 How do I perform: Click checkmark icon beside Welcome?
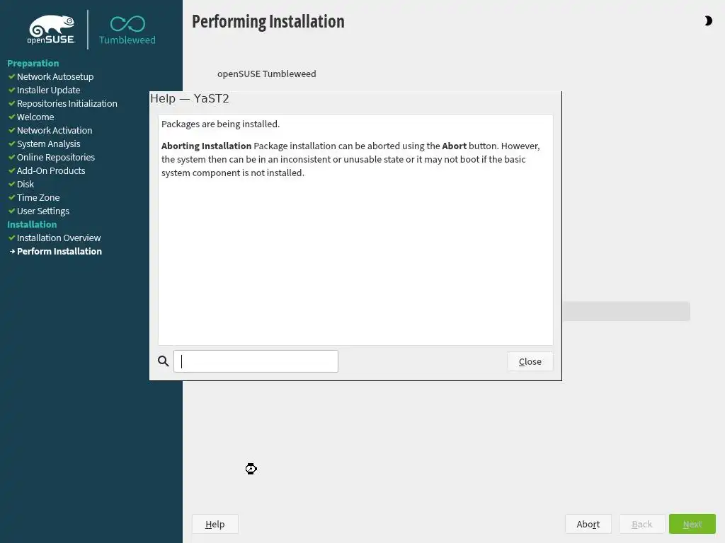pos(12,117)
